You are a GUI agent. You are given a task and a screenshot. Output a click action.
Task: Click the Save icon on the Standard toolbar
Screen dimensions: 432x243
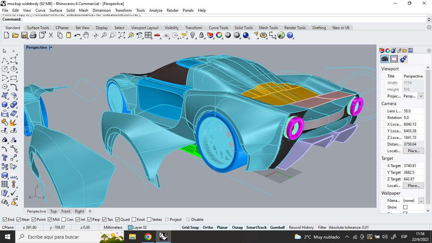click(x=24, y=35)
